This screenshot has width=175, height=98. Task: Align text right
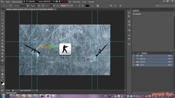(x=83, y=6)
